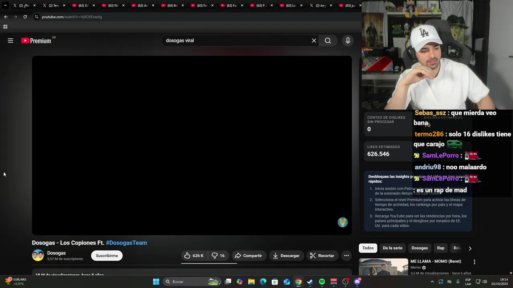Switch to the X tab titled (2) ¿Po
Image resolution: width=513 pixels, height=288 pixels.
[24, 6]
